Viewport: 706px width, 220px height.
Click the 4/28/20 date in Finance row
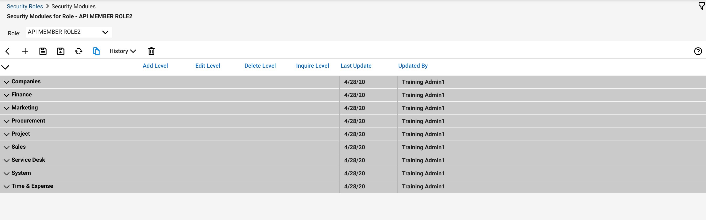354,95
